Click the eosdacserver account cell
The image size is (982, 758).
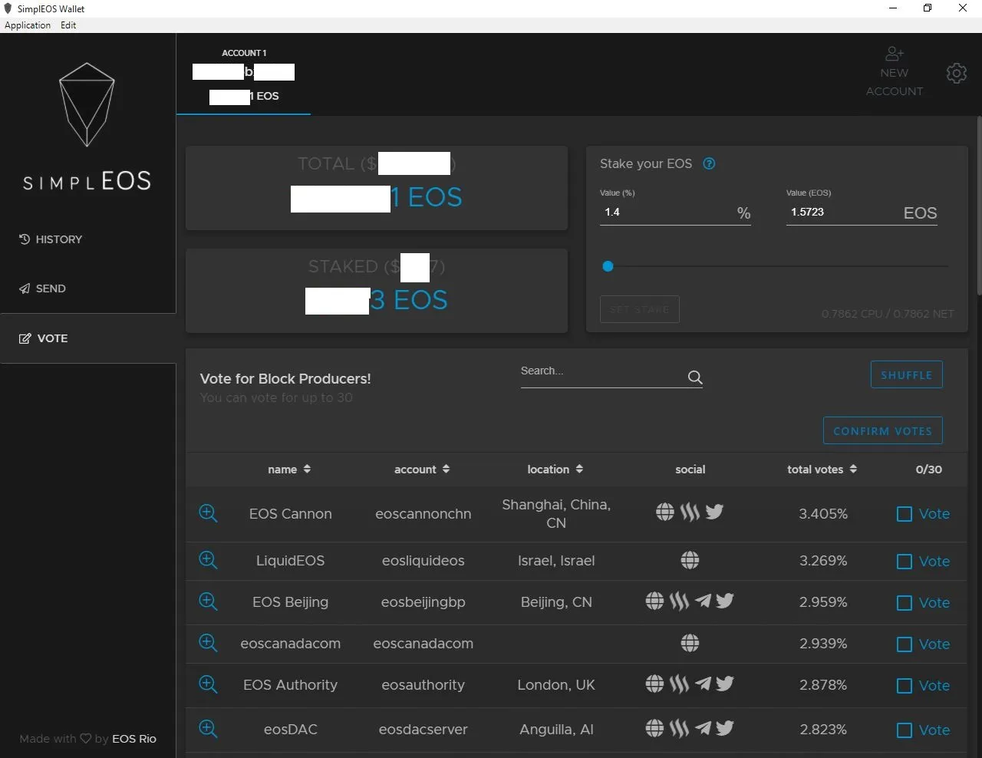423,730
